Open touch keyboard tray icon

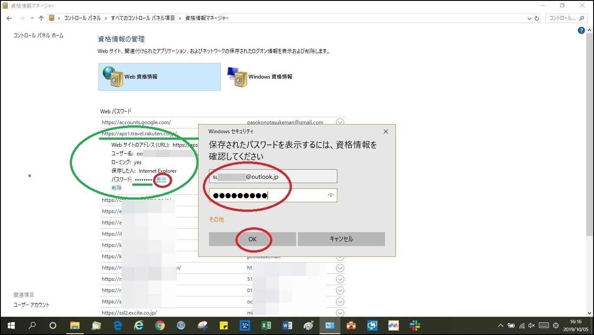pyautogui.click(x=544, y=325)
